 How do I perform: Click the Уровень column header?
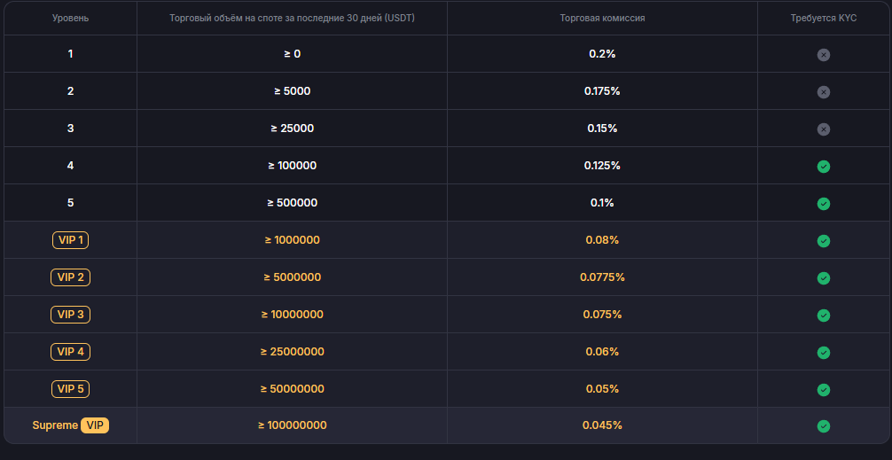click(x=70, y=18)
